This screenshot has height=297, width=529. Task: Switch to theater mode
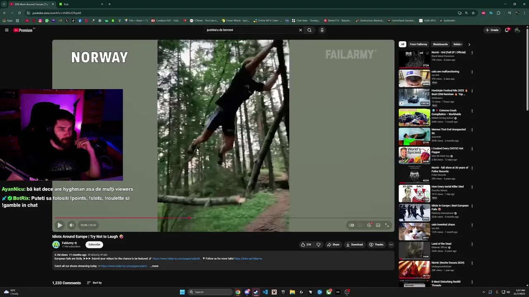tap(378, 225)
